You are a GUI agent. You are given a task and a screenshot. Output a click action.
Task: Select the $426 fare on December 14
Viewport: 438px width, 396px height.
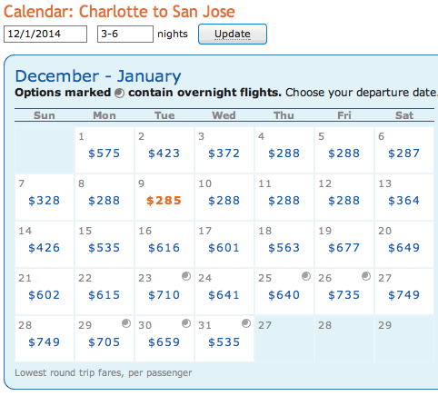[x=44, y=248]
